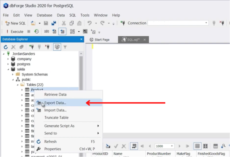Toggle paginal mode button in results toolbar
Image resolution: width=230 pixels, height=157 pixels.
click(x=134, y=146)
